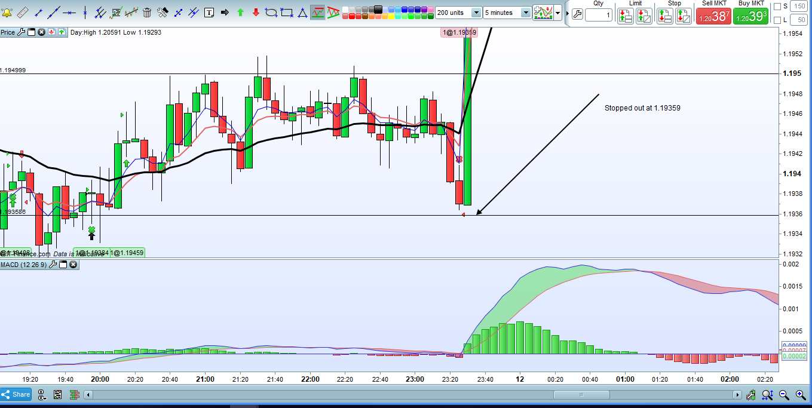This screenshot has height=408, width=812.
Task: Click the alert bell icon
Action: pos(7,12)
